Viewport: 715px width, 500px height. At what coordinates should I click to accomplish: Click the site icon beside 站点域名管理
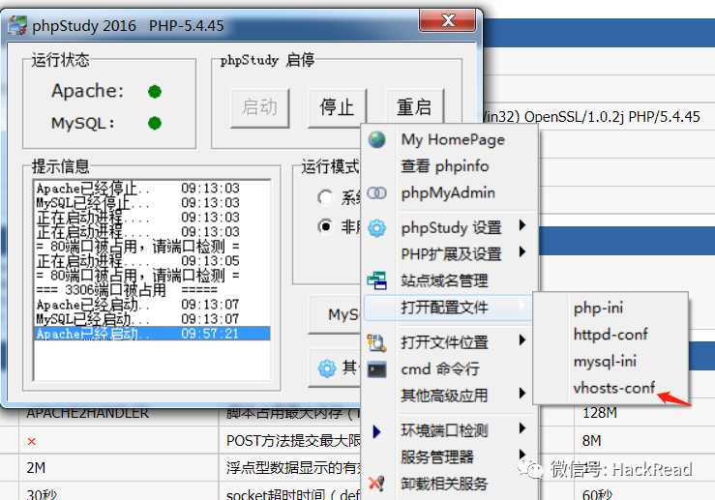point(376,280)
